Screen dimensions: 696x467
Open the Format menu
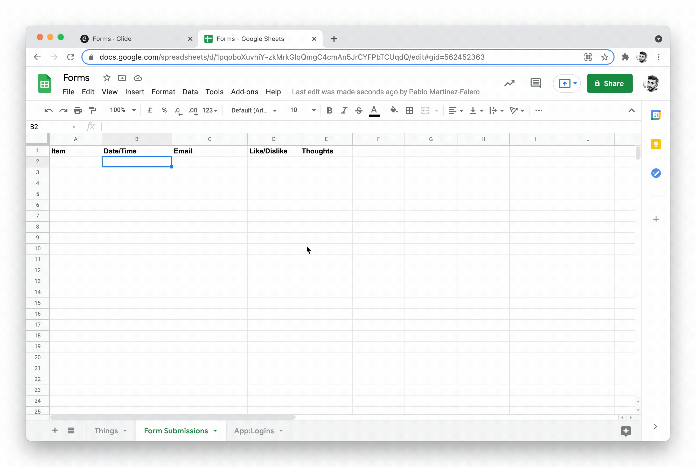click(x=163, y=92)
